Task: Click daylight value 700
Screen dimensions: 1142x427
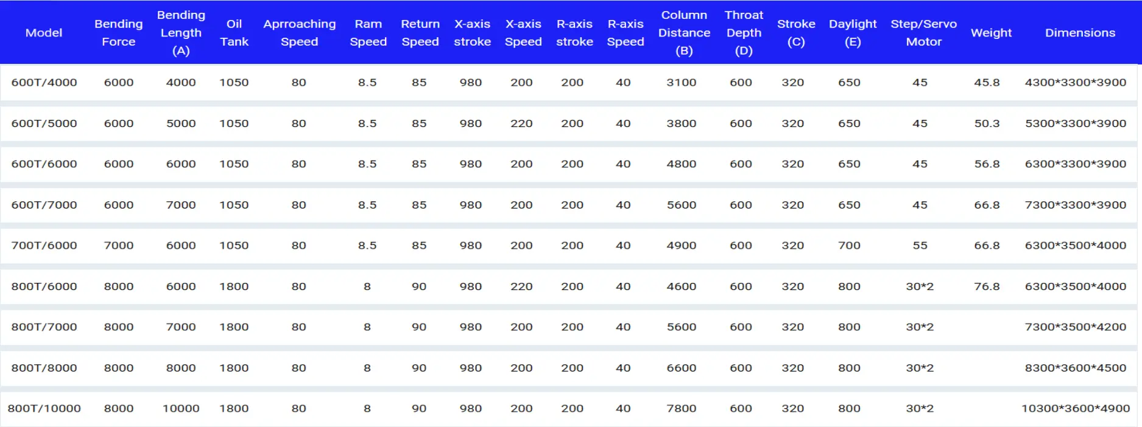Action: pos(850,246)
